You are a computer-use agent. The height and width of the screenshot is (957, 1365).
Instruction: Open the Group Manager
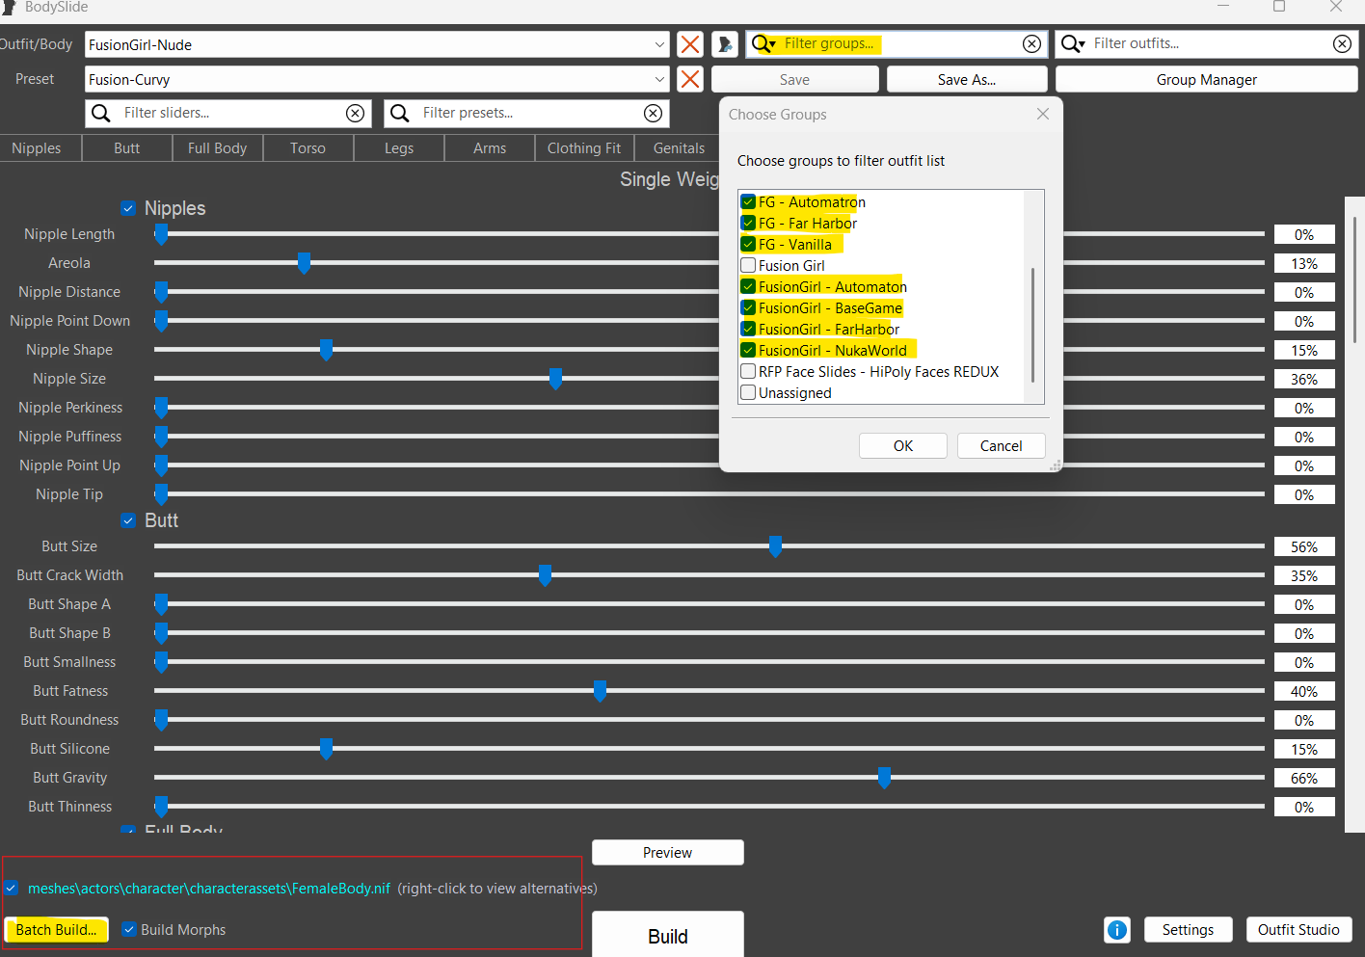pyautogui.click(x=1207, y=80)
